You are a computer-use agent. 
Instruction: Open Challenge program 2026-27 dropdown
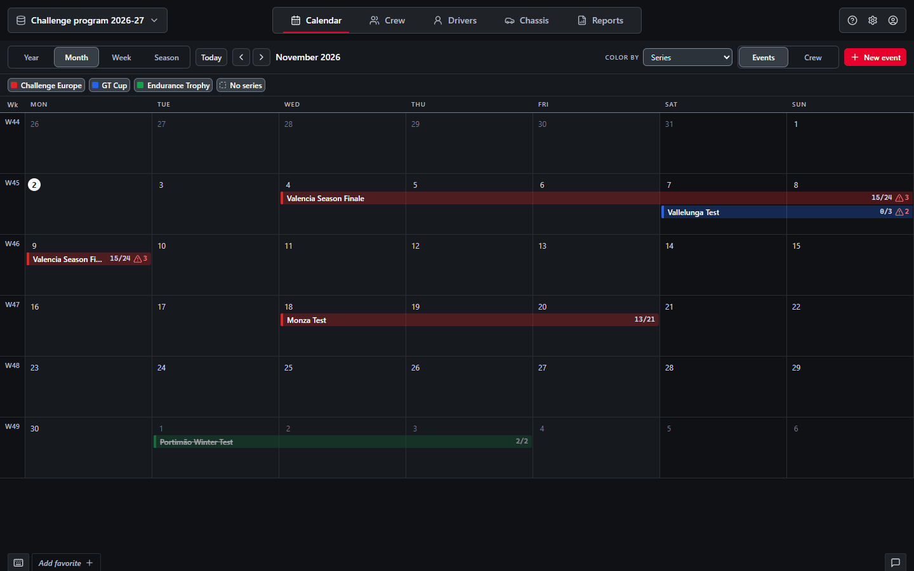click(88, 20)
